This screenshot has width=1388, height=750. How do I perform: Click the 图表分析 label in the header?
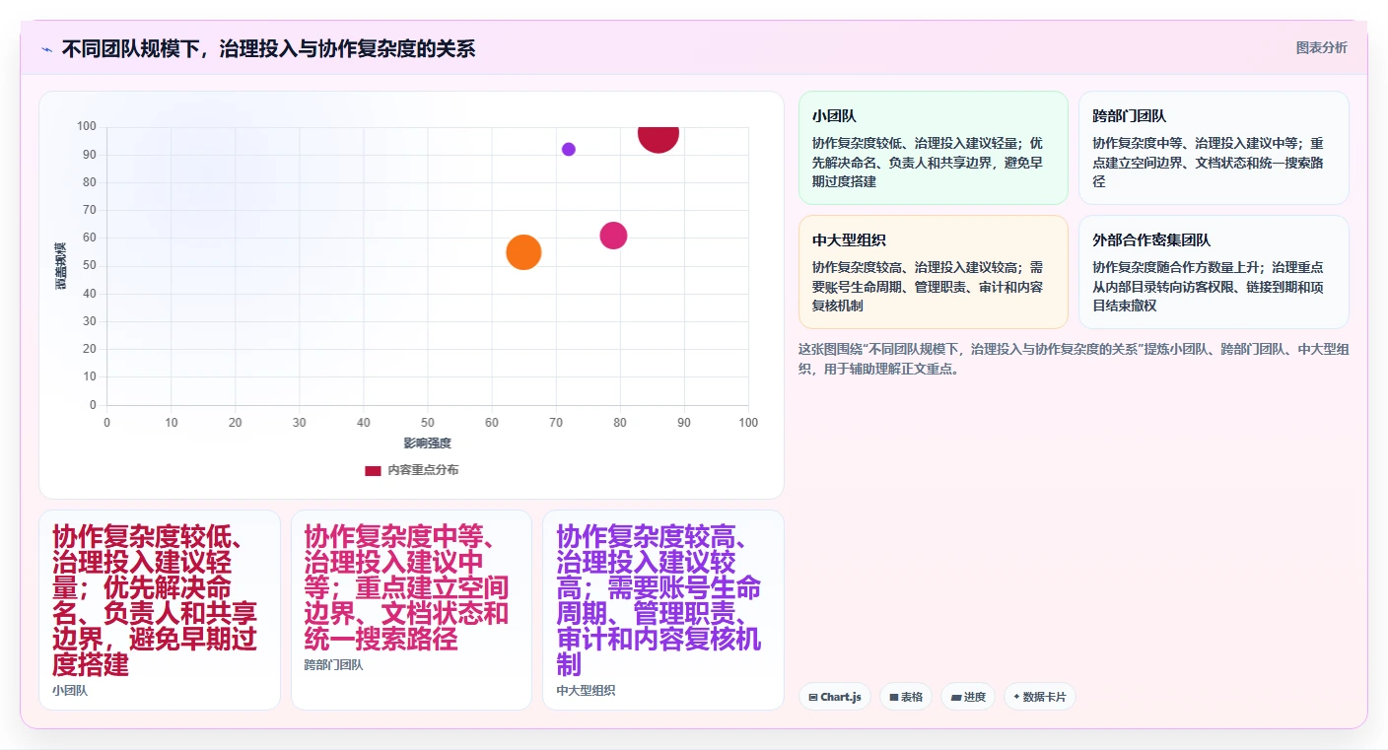[x=1321, y=48]
